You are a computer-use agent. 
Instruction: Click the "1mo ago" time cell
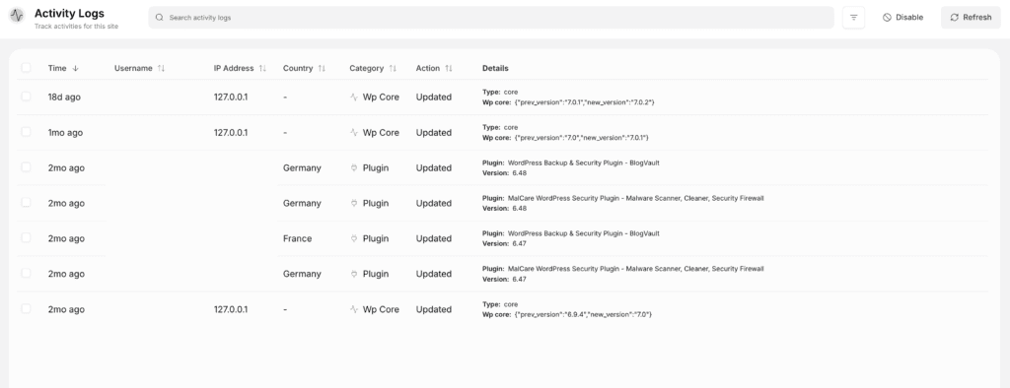pyautogui.click(x=66, y=133)
